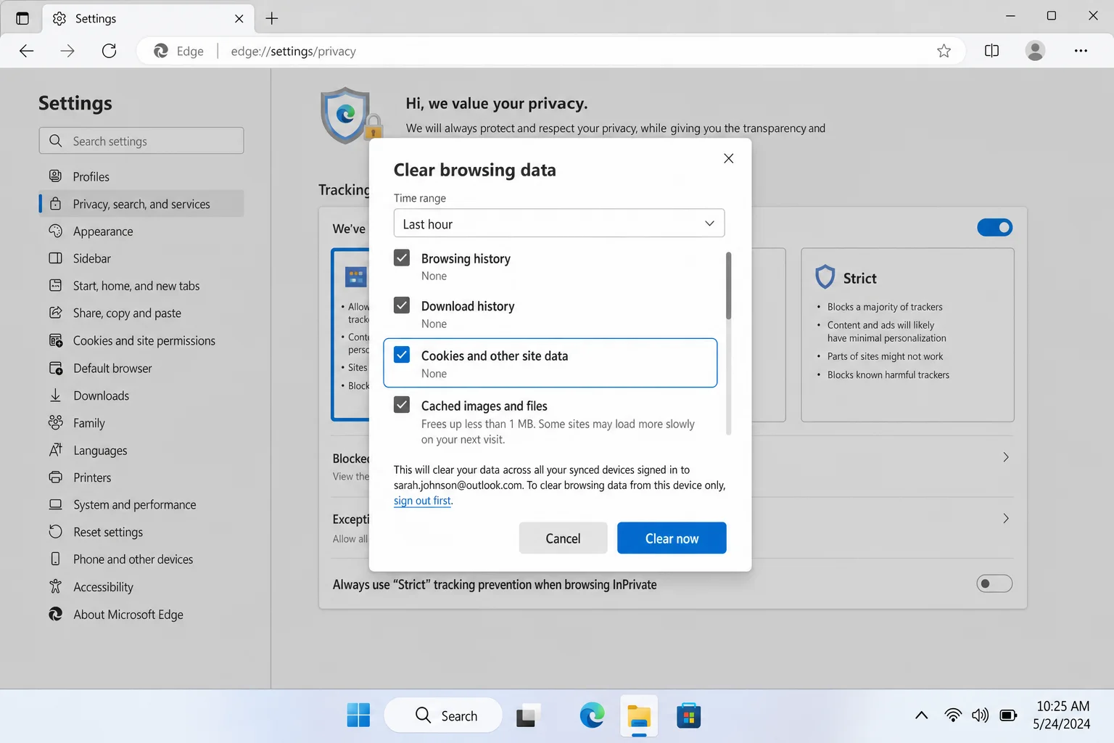1114x743 pixels.
Task: Click the Default browser icon
Action: 55,368
